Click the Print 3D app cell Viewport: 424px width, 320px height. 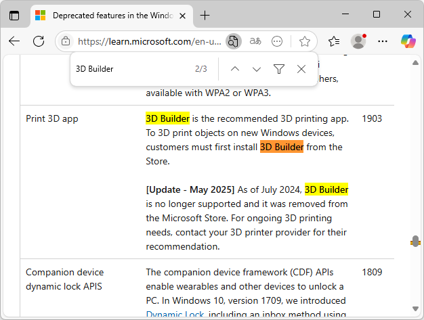52,119
